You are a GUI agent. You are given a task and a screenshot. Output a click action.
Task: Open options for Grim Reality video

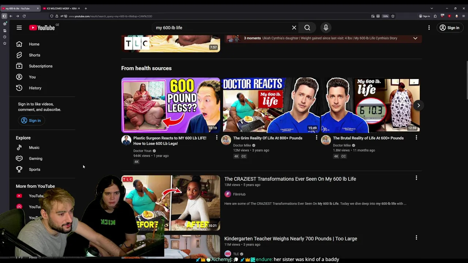[316, 138]
